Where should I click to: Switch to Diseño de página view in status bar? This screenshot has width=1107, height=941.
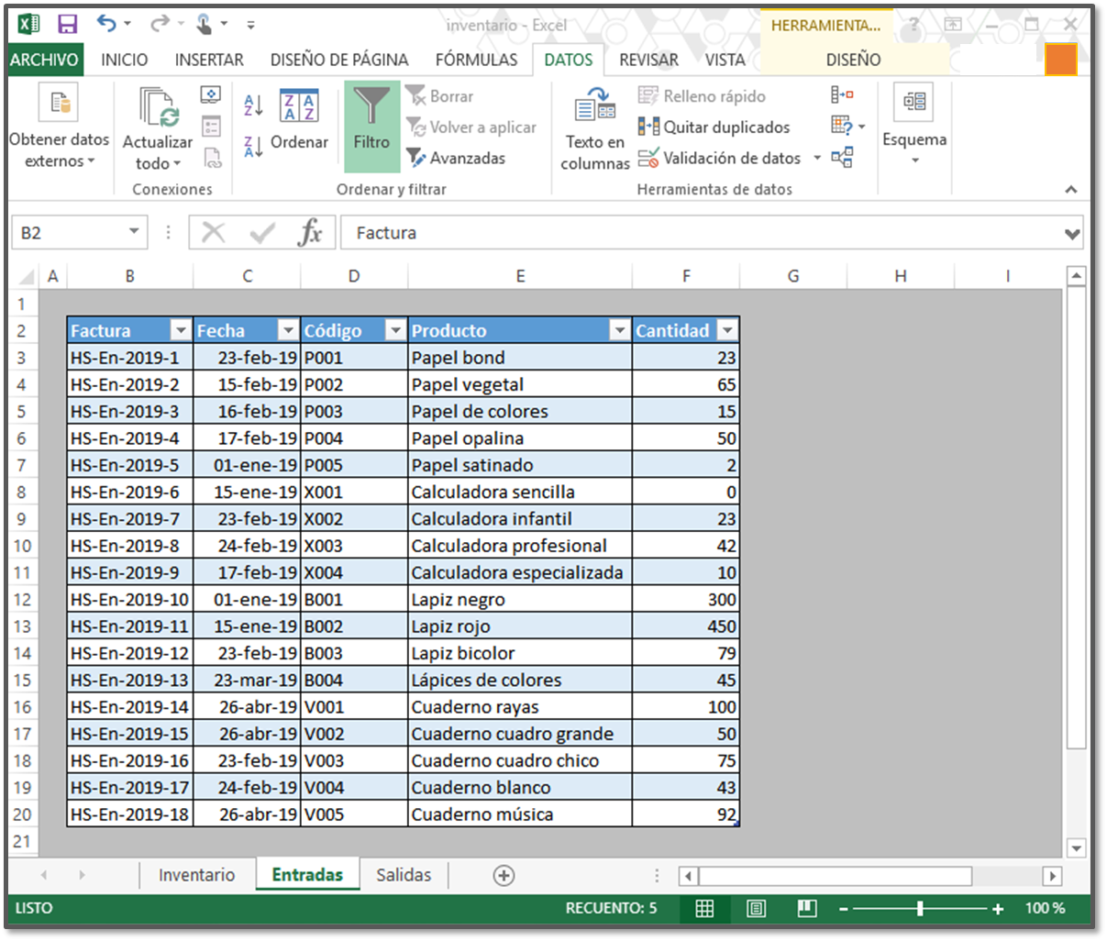[x=755, y=909]
